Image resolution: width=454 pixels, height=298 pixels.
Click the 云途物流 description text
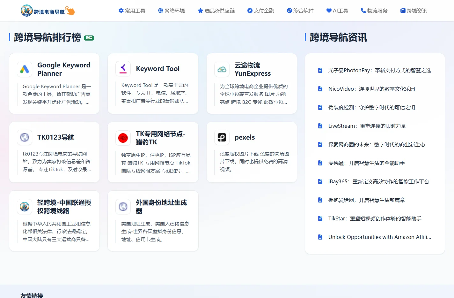253,94
